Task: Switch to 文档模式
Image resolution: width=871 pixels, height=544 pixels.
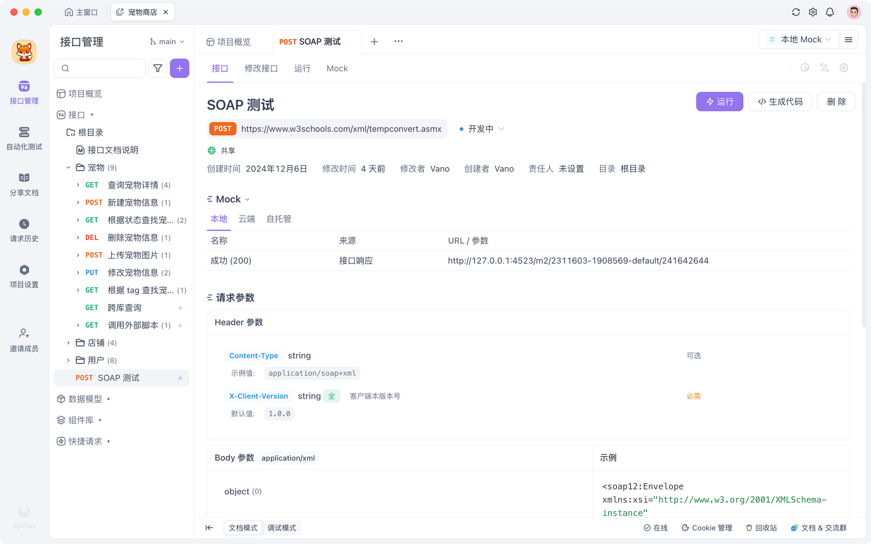Action: click(243, 528)
